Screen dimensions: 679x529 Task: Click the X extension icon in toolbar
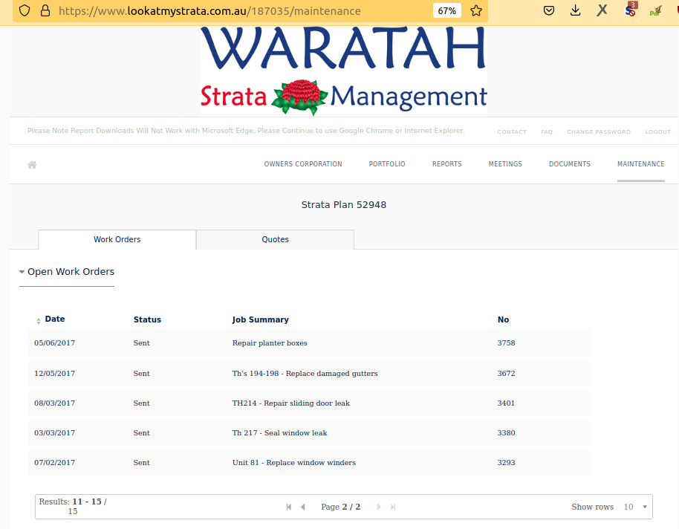coord(602,10)
